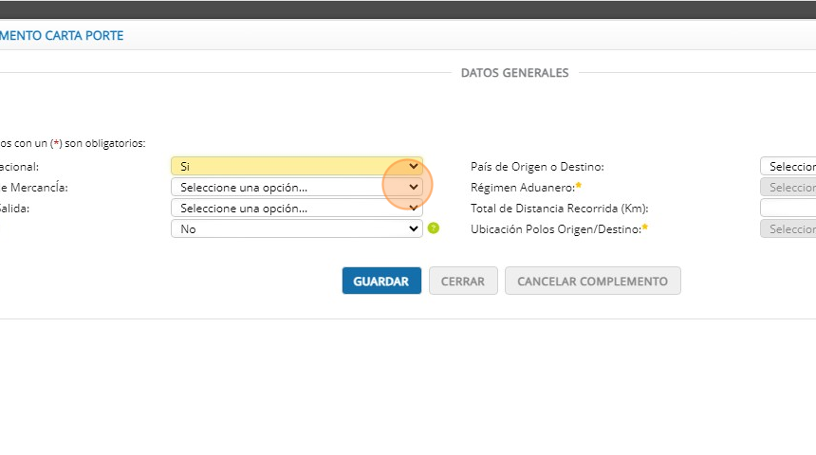Open the País de Origen o Destino select box
The width and height of the screenshot is (816, 455).
(x=788, y=166)
